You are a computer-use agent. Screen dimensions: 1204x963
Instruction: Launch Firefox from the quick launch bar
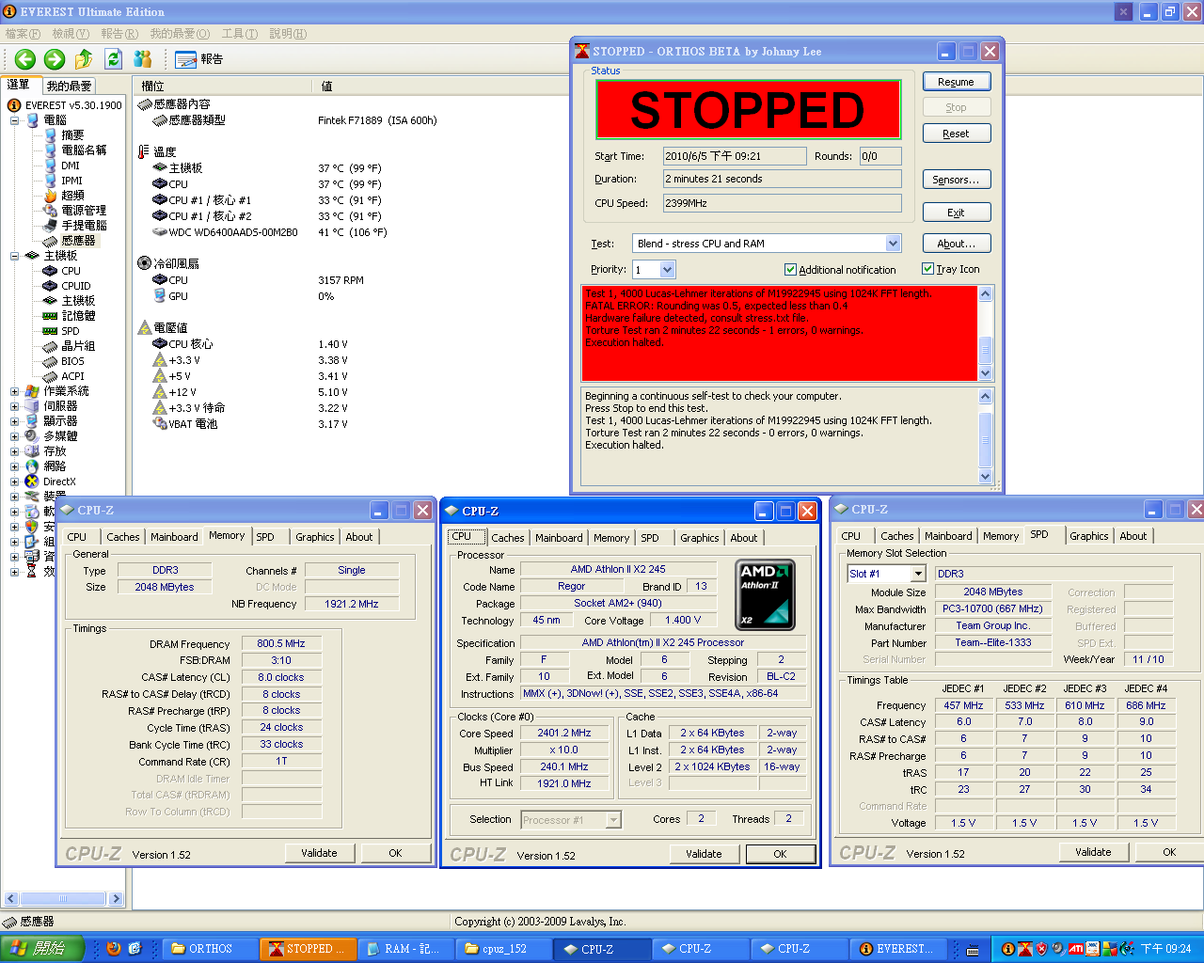114,949
